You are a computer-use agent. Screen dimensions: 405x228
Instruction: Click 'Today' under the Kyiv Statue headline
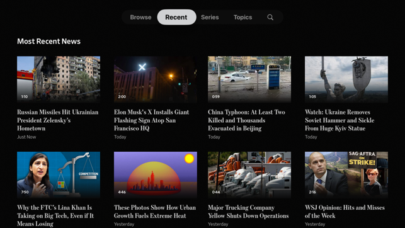tap(311, 137)
